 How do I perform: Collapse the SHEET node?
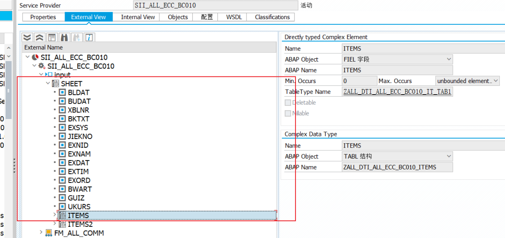48,83
